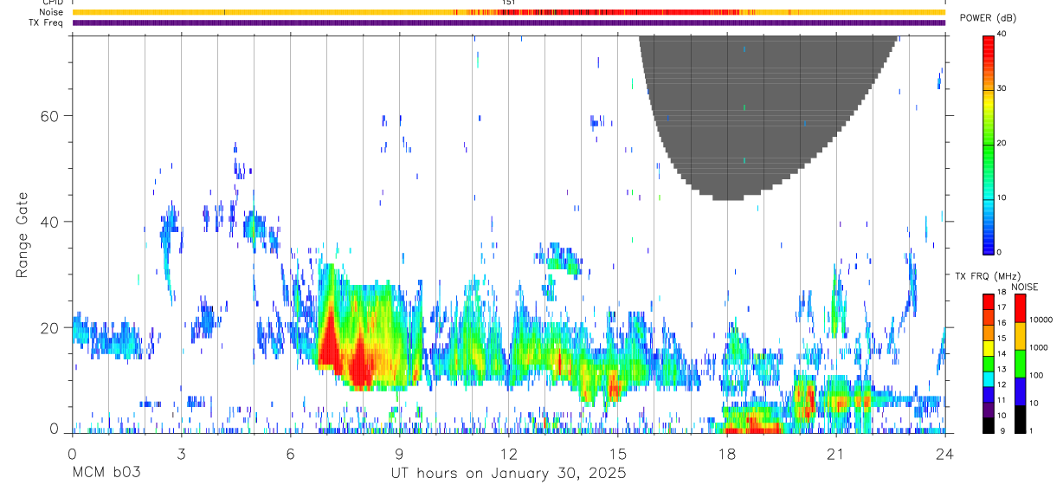Click the '30' tick on POWER colorbar
The image size is (1063, 491).
(x=1002, y=89)
